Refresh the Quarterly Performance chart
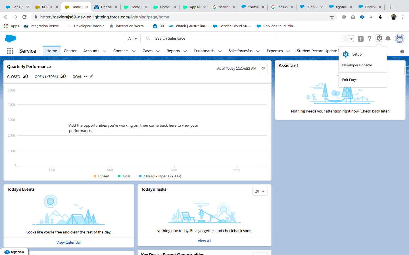409x255 pixels. pyautogui.click(x=263, y=69)
